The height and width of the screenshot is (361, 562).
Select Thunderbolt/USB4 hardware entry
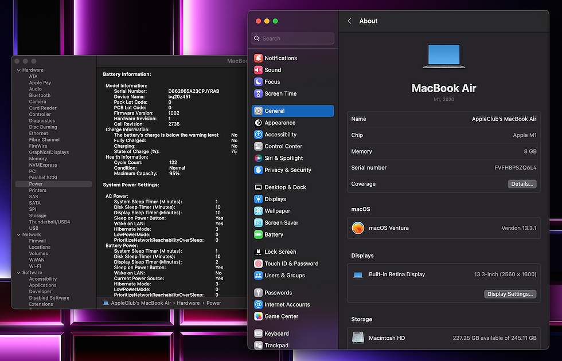pos(49,222)
